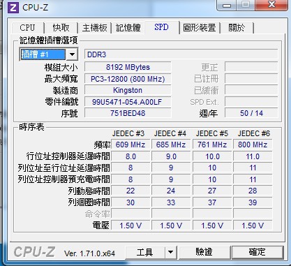This screenshot has width=291, height=266.
Task: Click the CAS latency 10.0 cell
Action: (212, 156)
